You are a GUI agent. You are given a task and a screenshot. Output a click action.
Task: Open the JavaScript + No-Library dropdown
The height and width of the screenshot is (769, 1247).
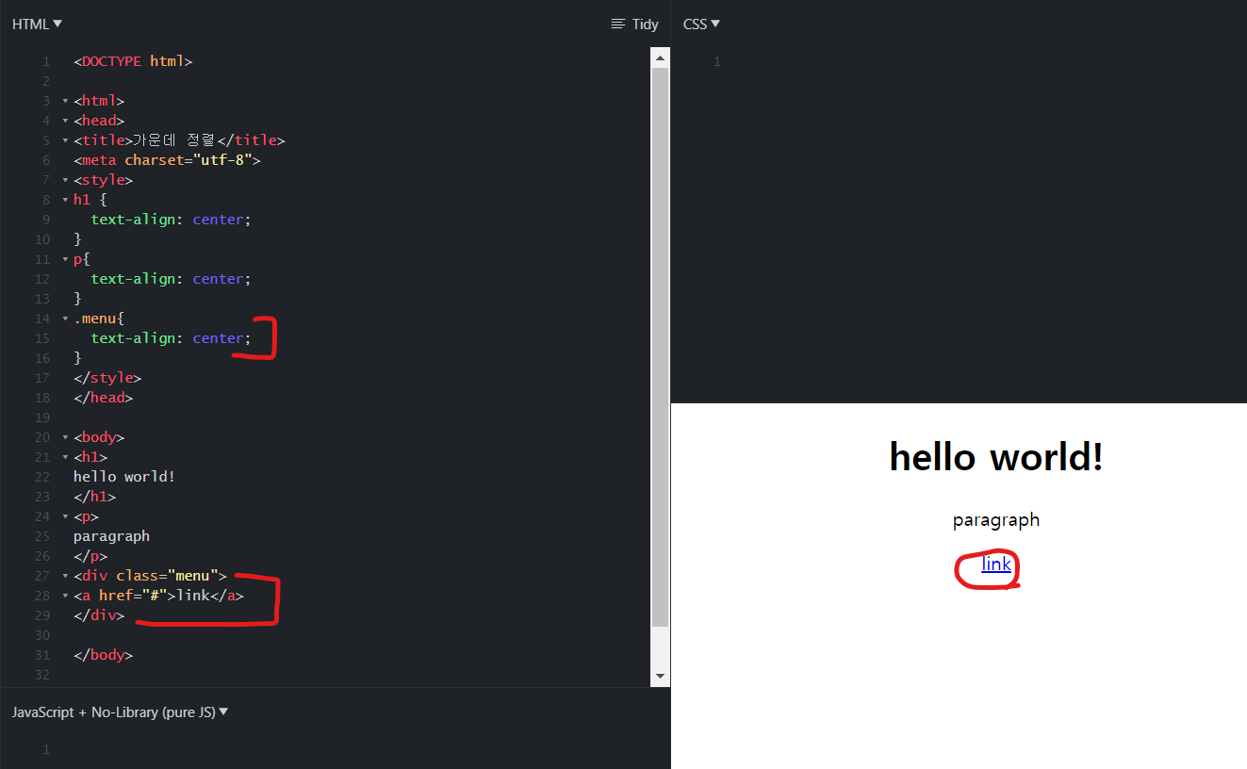(120, 712)
